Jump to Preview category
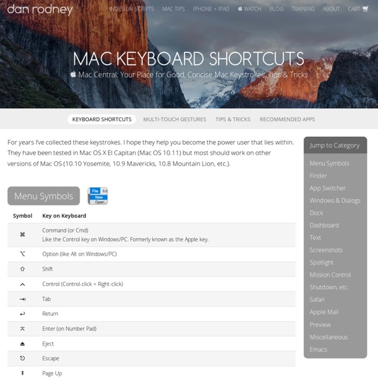The image size is (378, 378). tap(320, 324)
